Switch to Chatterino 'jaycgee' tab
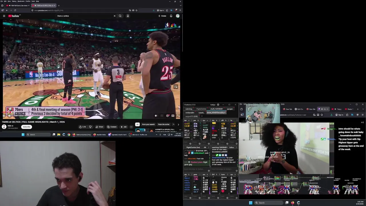366x206 pixels. pyautogui.click(x=230, y=109)
